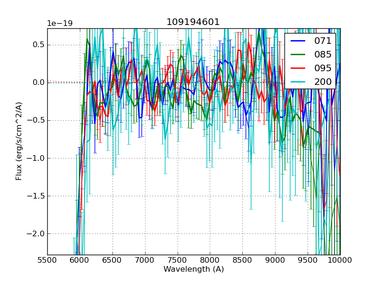Click the −2.0 y-axis tick label
The width and height of the screenshot is (378, 283).
click(36, 233)
